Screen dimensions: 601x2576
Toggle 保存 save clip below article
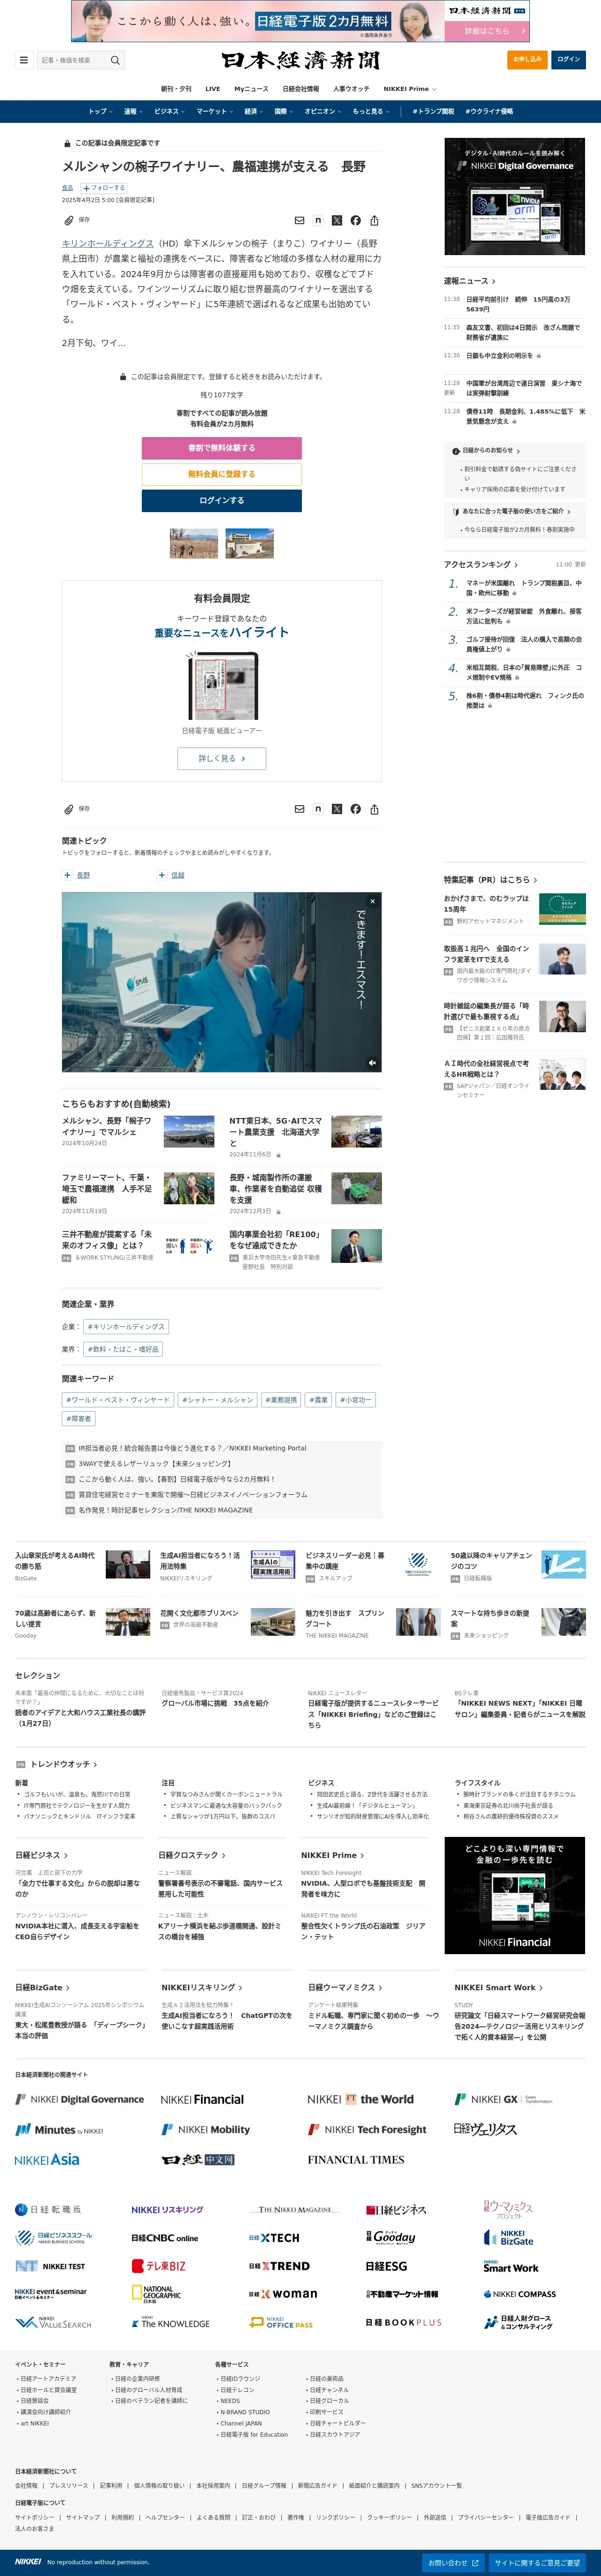click(77, 809)
